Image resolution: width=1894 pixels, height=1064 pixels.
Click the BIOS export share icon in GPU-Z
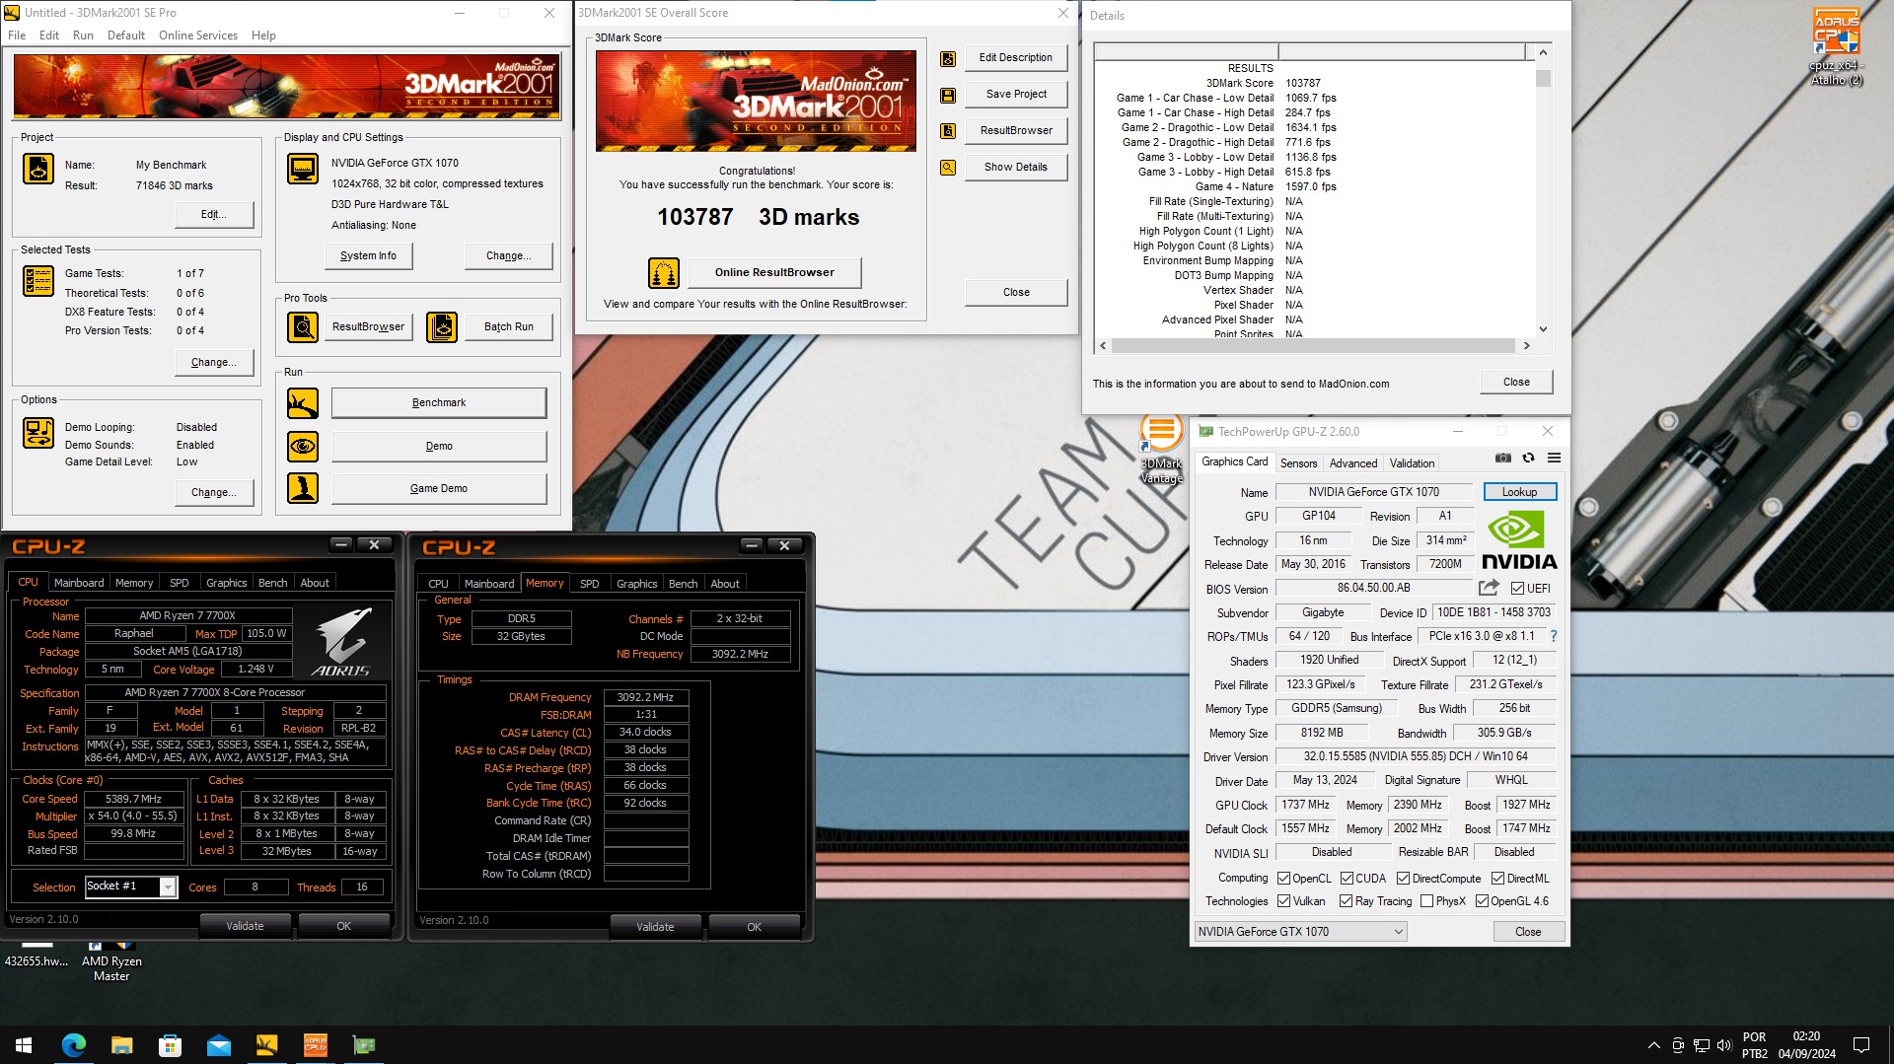(x=1489, y=588)
